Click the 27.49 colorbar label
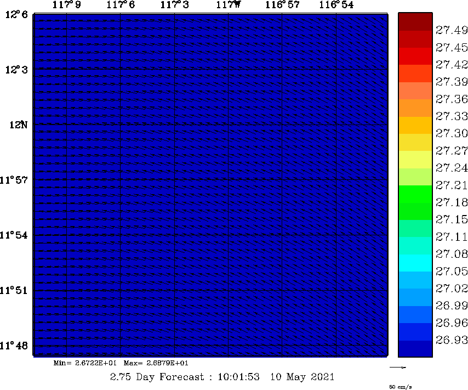Screen dimensions: 468x390 click(452, 30)
